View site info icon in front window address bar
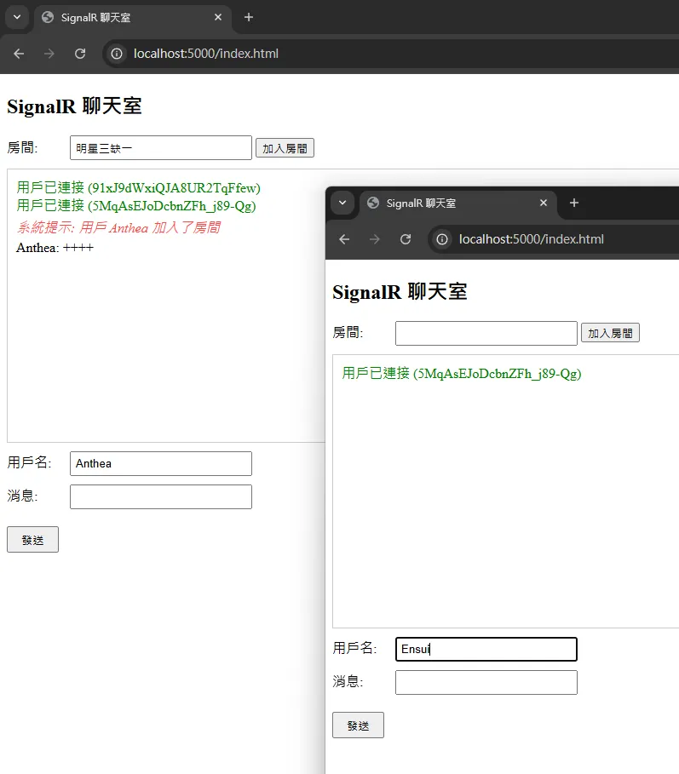This screenshot has height=774, width=679. click(x=442, y=239)
